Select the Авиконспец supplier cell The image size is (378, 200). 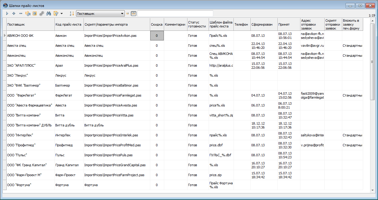(x=31, y=56)
